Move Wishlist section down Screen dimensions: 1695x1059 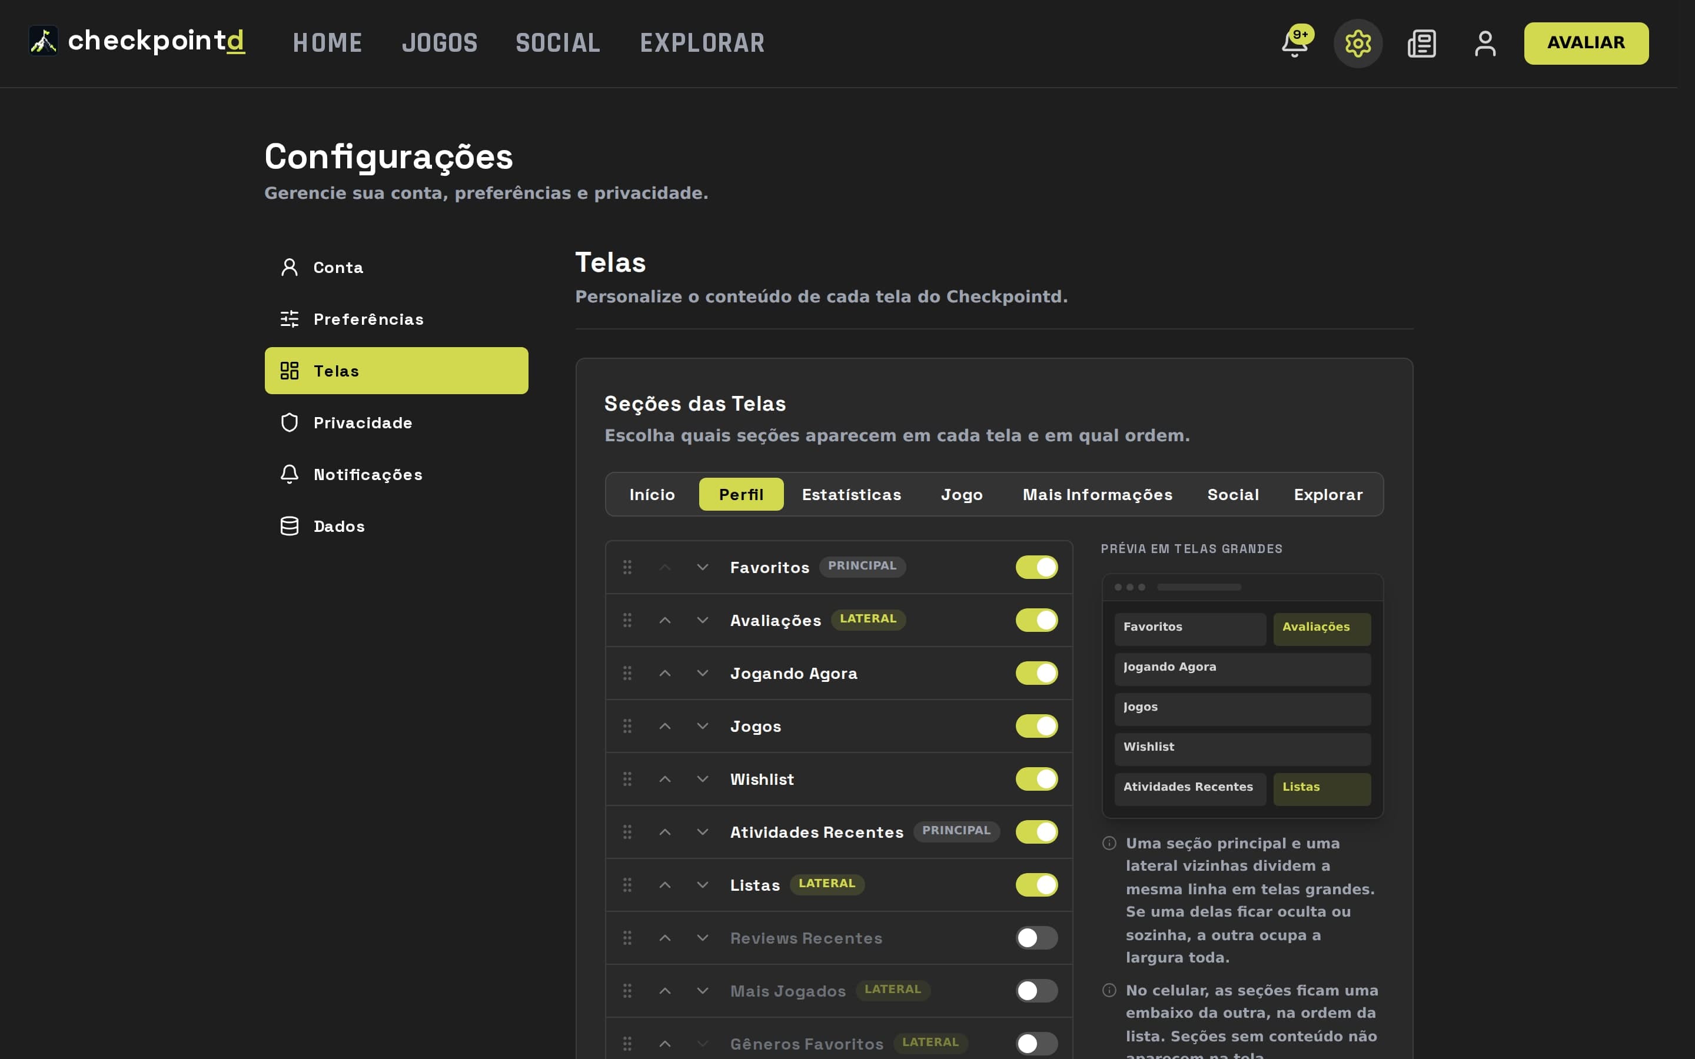point(703,778)
